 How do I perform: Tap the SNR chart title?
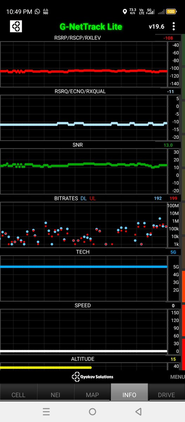[77, 145]
